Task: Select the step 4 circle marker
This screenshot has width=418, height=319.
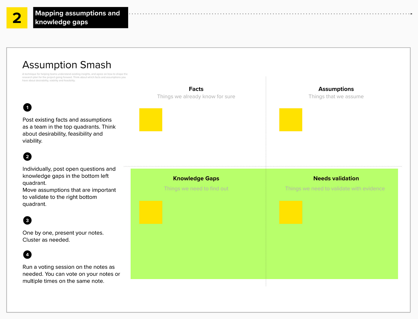Action: [x=27, y=255]
